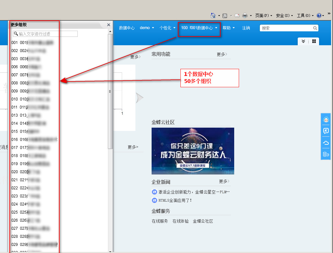Close the 更多组织 panel

click(x=109, y=25)
